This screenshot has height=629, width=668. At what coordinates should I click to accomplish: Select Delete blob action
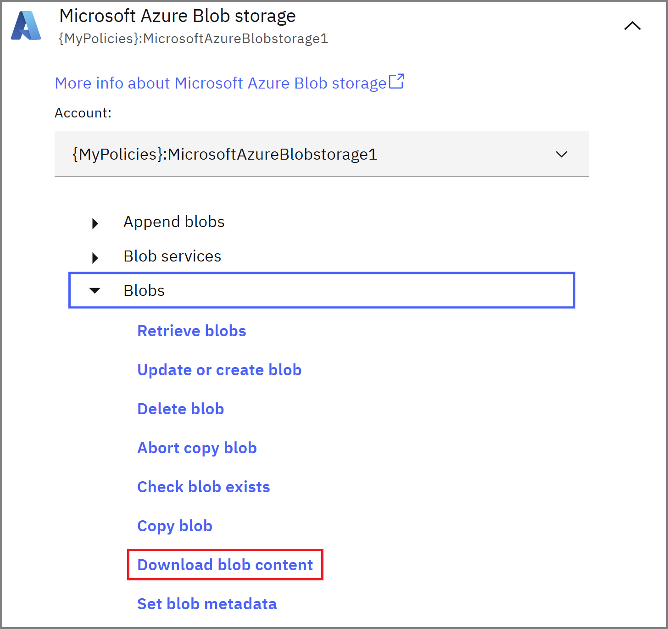pyautogui.click(x=181, y=409)
